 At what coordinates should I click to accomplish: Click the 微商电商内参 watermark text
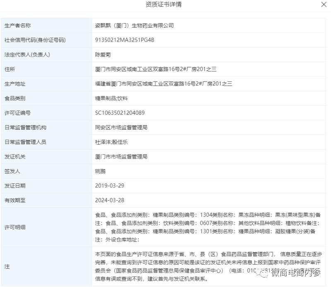pos(297,273)
